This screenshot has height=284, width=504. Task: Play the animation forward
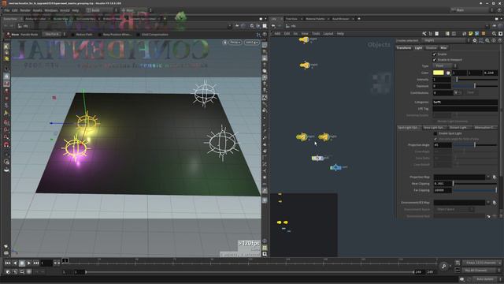(29, 263)
